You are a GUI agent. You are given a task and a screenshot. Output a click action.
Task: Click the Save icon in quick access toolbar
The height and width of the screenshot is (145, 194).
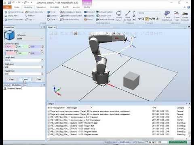click(x=9, y=2)
